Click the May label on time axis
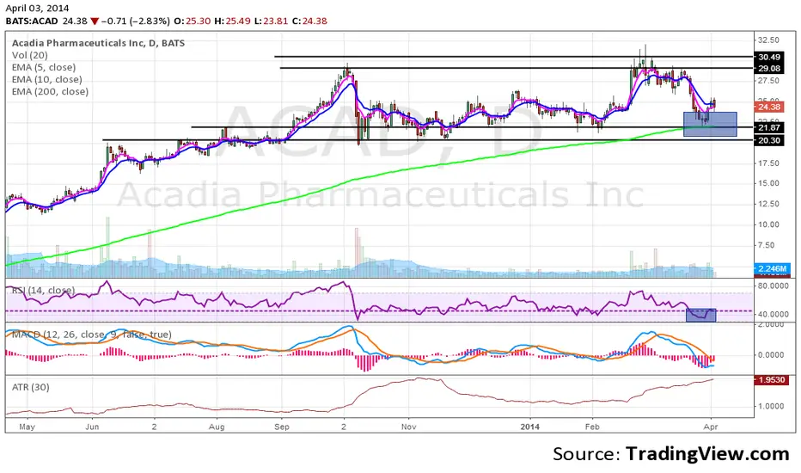 click(x=27, y=427)
